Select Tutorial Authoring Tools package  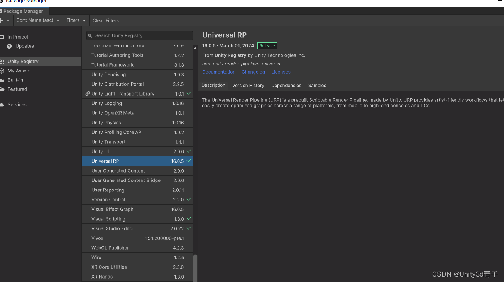point(137,55)
